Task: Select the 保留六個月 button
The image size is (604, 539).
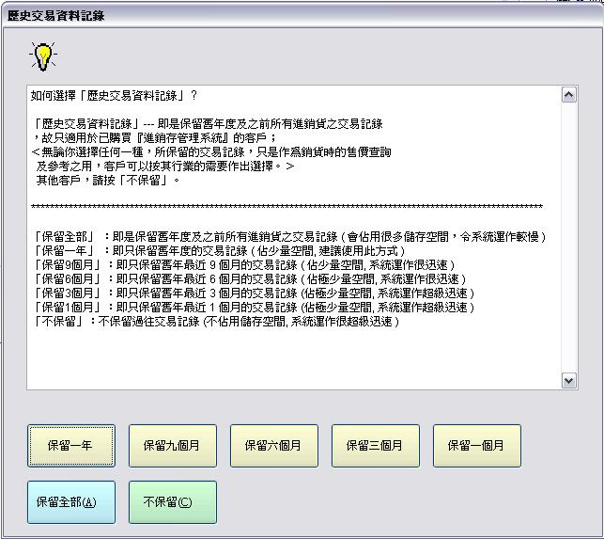Action: (x=274, y=446)
